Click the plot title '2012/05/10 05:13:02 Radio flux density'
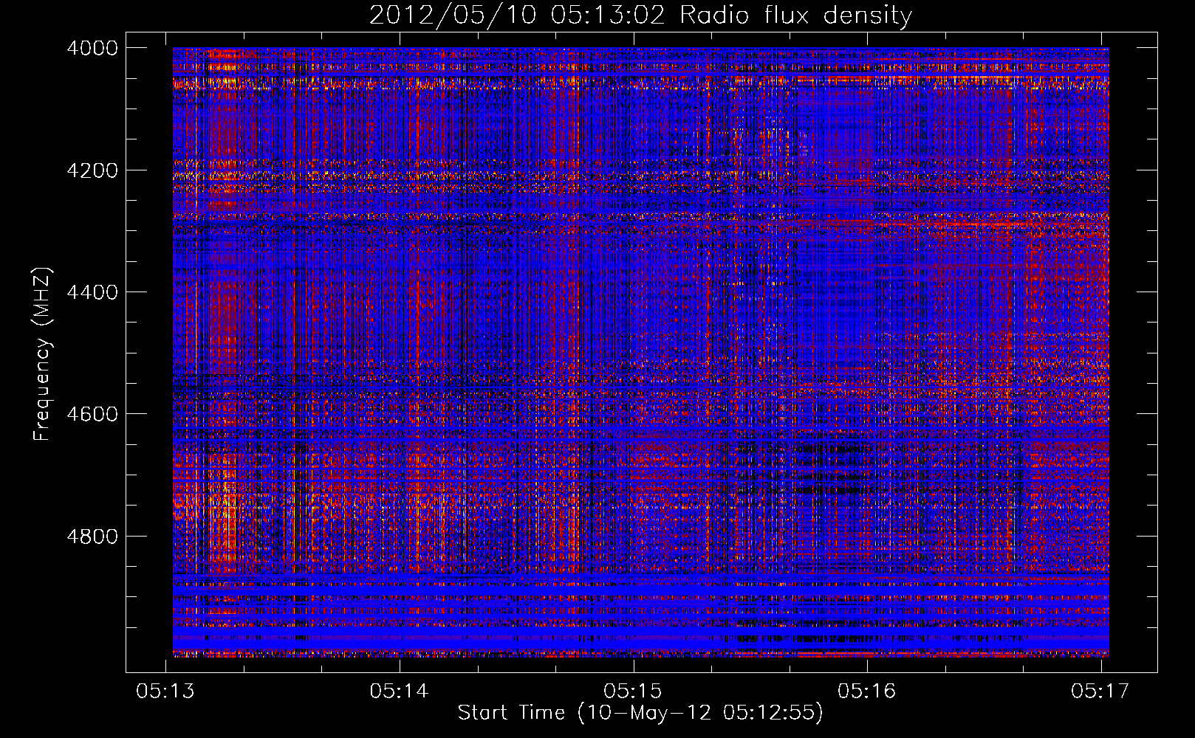 [x=641, y=15]
